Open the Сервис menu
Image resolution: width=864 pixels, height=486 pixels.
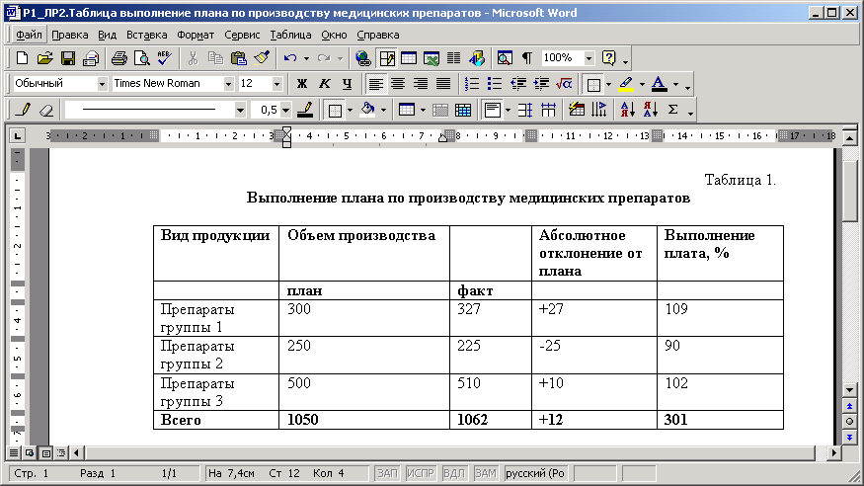(242, 35)
